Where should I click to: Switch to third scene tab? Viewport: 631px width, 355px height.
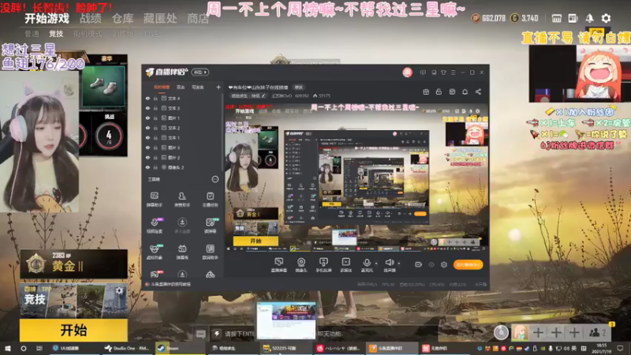[198, 87]
